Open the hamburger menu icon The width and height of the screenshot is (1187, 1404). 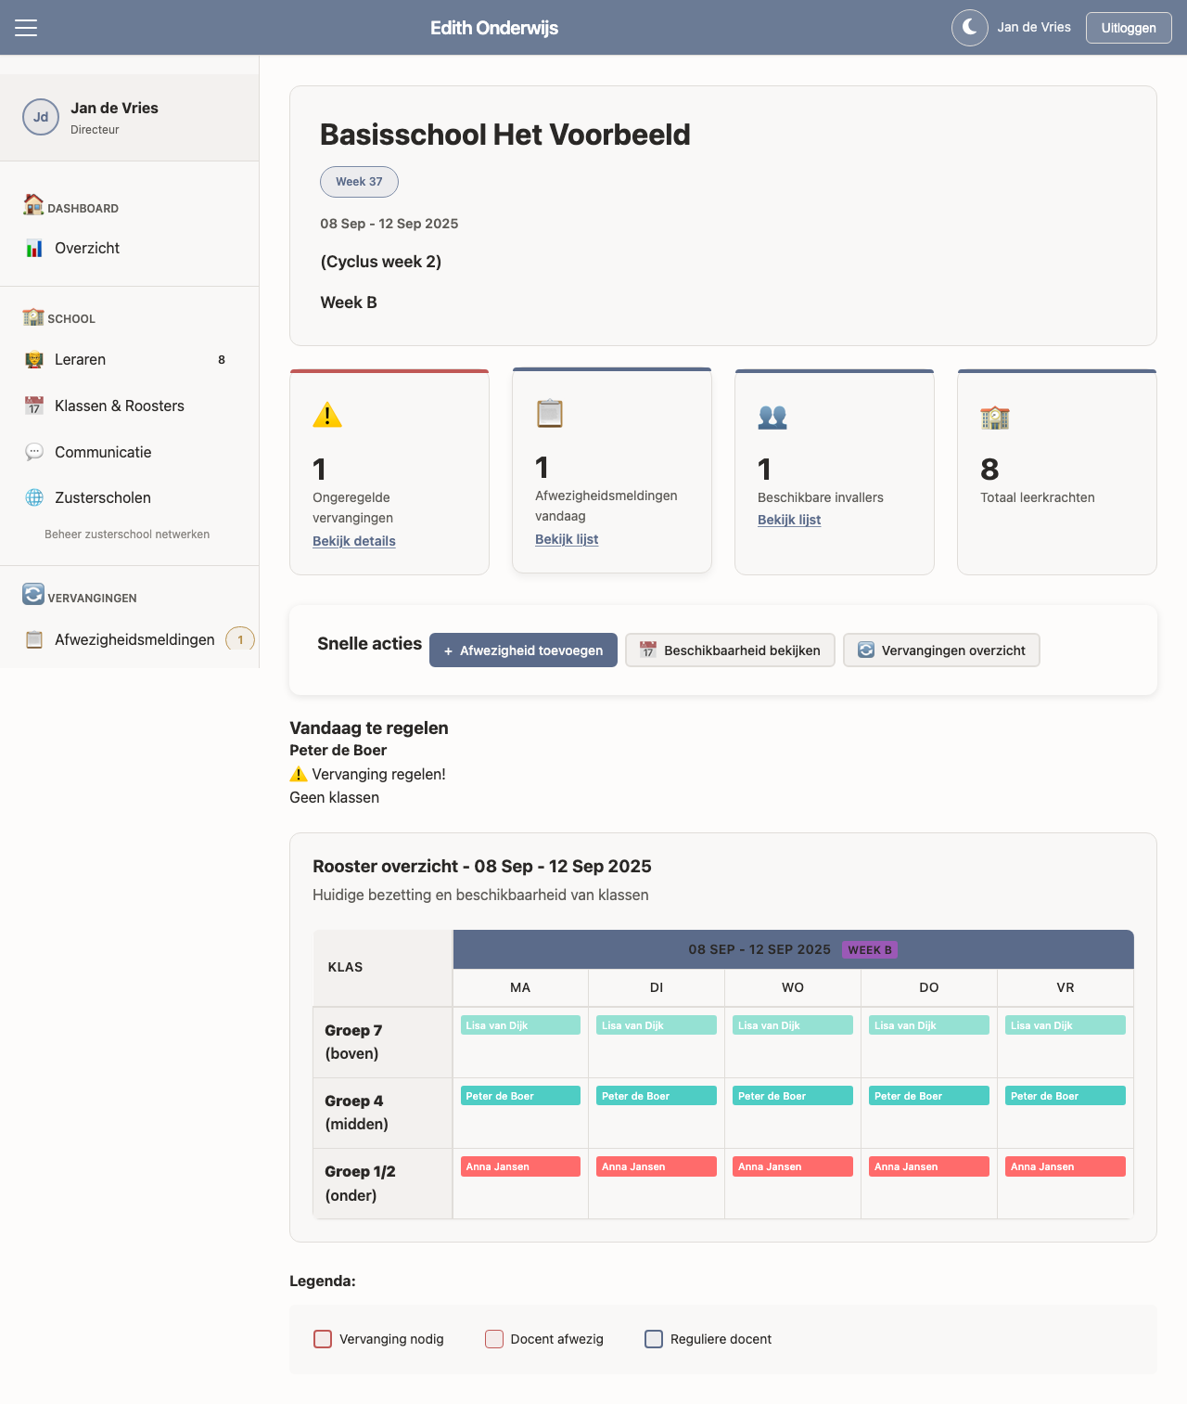tap(26, 28)
